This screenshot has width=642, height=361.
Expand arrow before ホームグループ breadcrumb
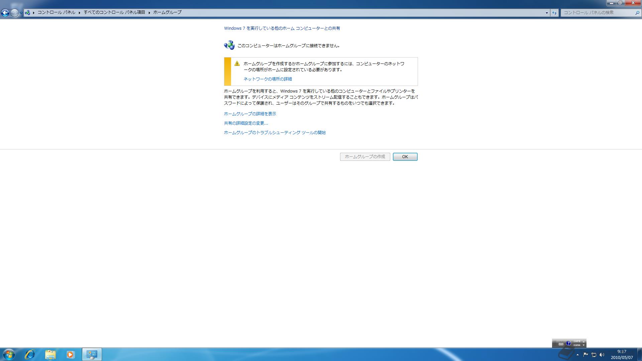pos(149,13)
